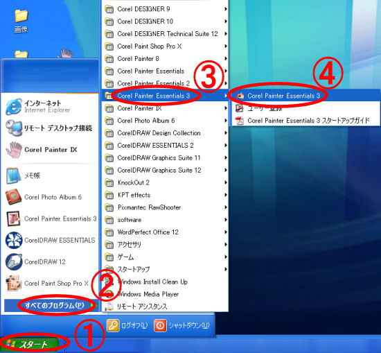
Task: Open Internet Explorer from the Start menu
Action: [x=50, y=106]
